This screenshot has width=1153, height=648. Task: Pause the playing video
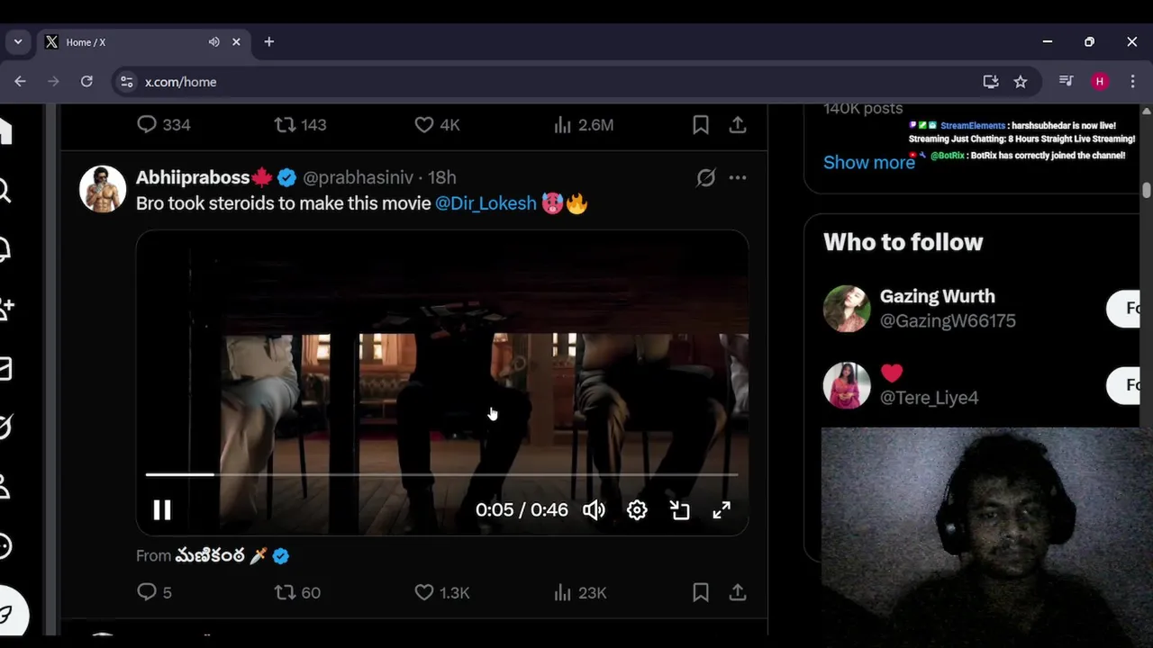[162, 510]
